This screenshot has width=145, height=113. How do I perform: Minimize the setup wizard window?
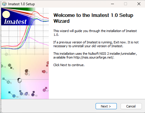coord(112,4)
